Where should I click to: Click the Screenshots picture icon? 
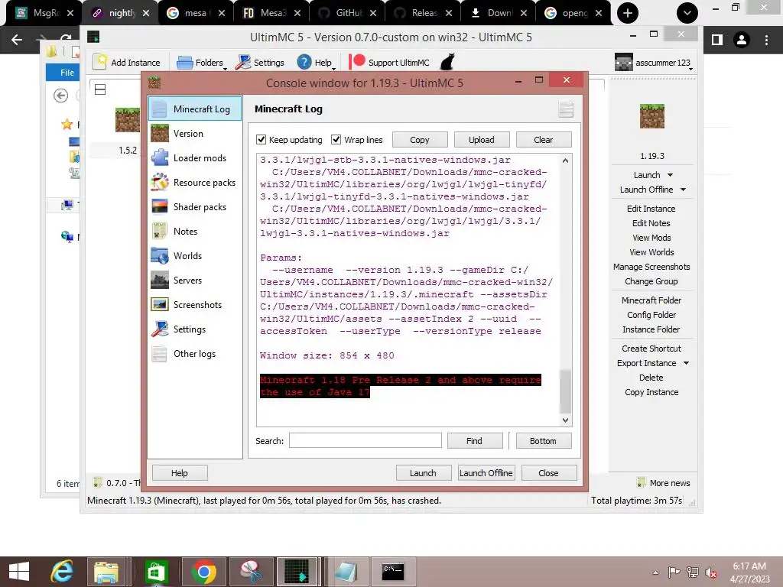click(160, 304)
